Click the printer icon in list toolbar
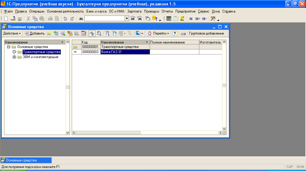The height and width of the screenshot is (171, 306). coord(183,33)
